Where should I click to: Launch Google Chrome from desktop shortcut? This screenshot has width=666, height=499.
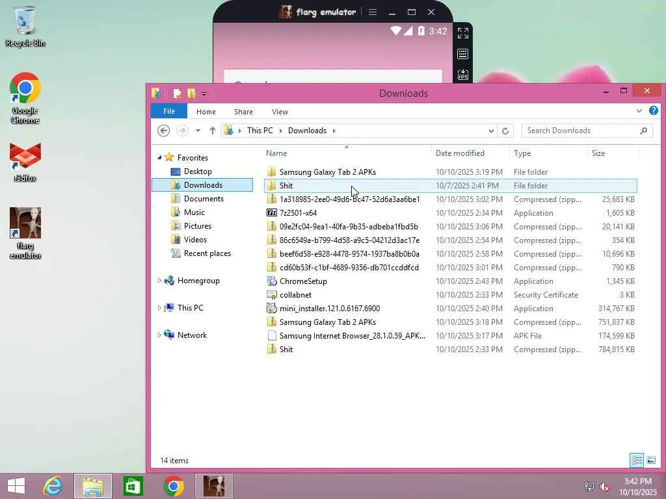(x=25, y=98)
